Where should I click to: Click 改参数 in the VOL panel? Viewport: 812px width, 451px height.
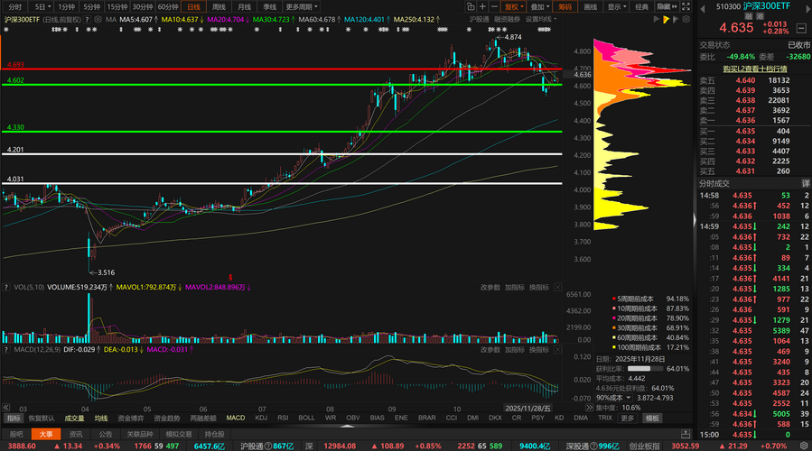(490, 287)
